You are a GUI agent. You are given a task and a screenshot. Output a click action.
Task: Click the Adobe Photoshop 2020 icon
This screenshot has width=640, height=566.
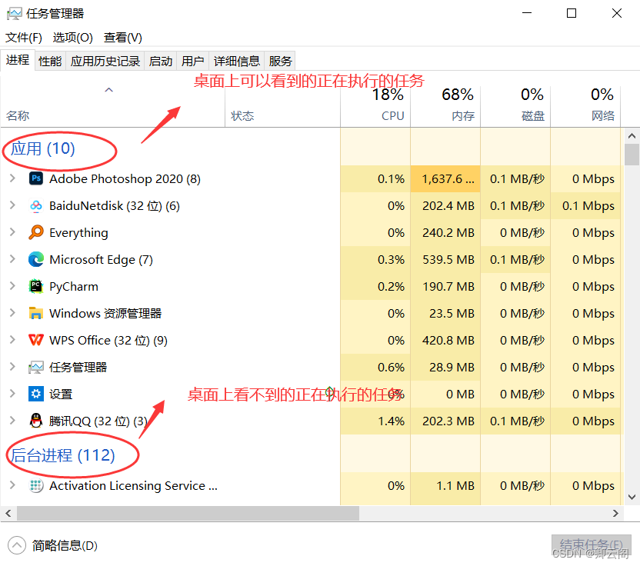[x=36, y=178]
